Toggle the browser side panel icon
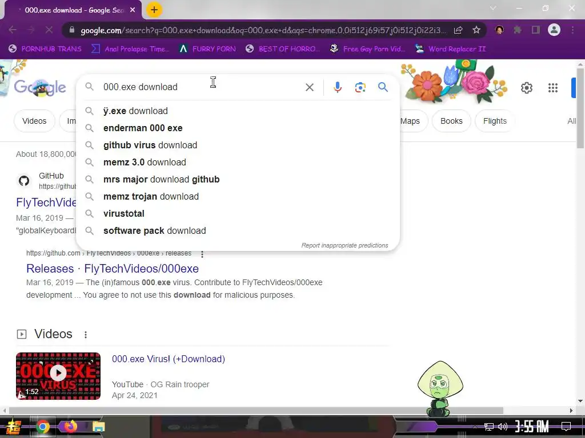Screen dimensions: 585x438 536,30
